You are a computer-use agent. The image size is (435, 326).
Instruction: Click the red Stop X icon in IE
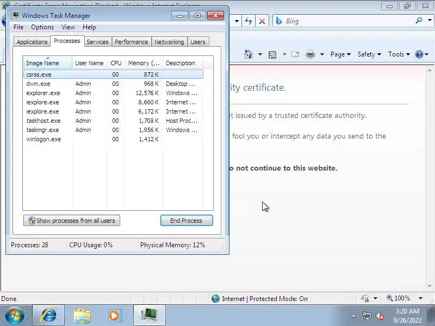point(262,21)
